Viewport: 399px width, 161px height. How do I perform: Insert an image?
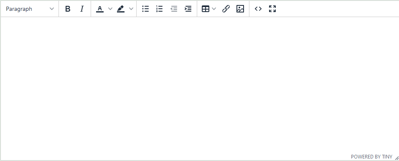(240, 9)
